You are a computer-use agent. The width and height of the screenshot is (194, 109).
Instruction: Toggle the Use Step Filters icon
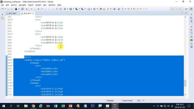60,9
